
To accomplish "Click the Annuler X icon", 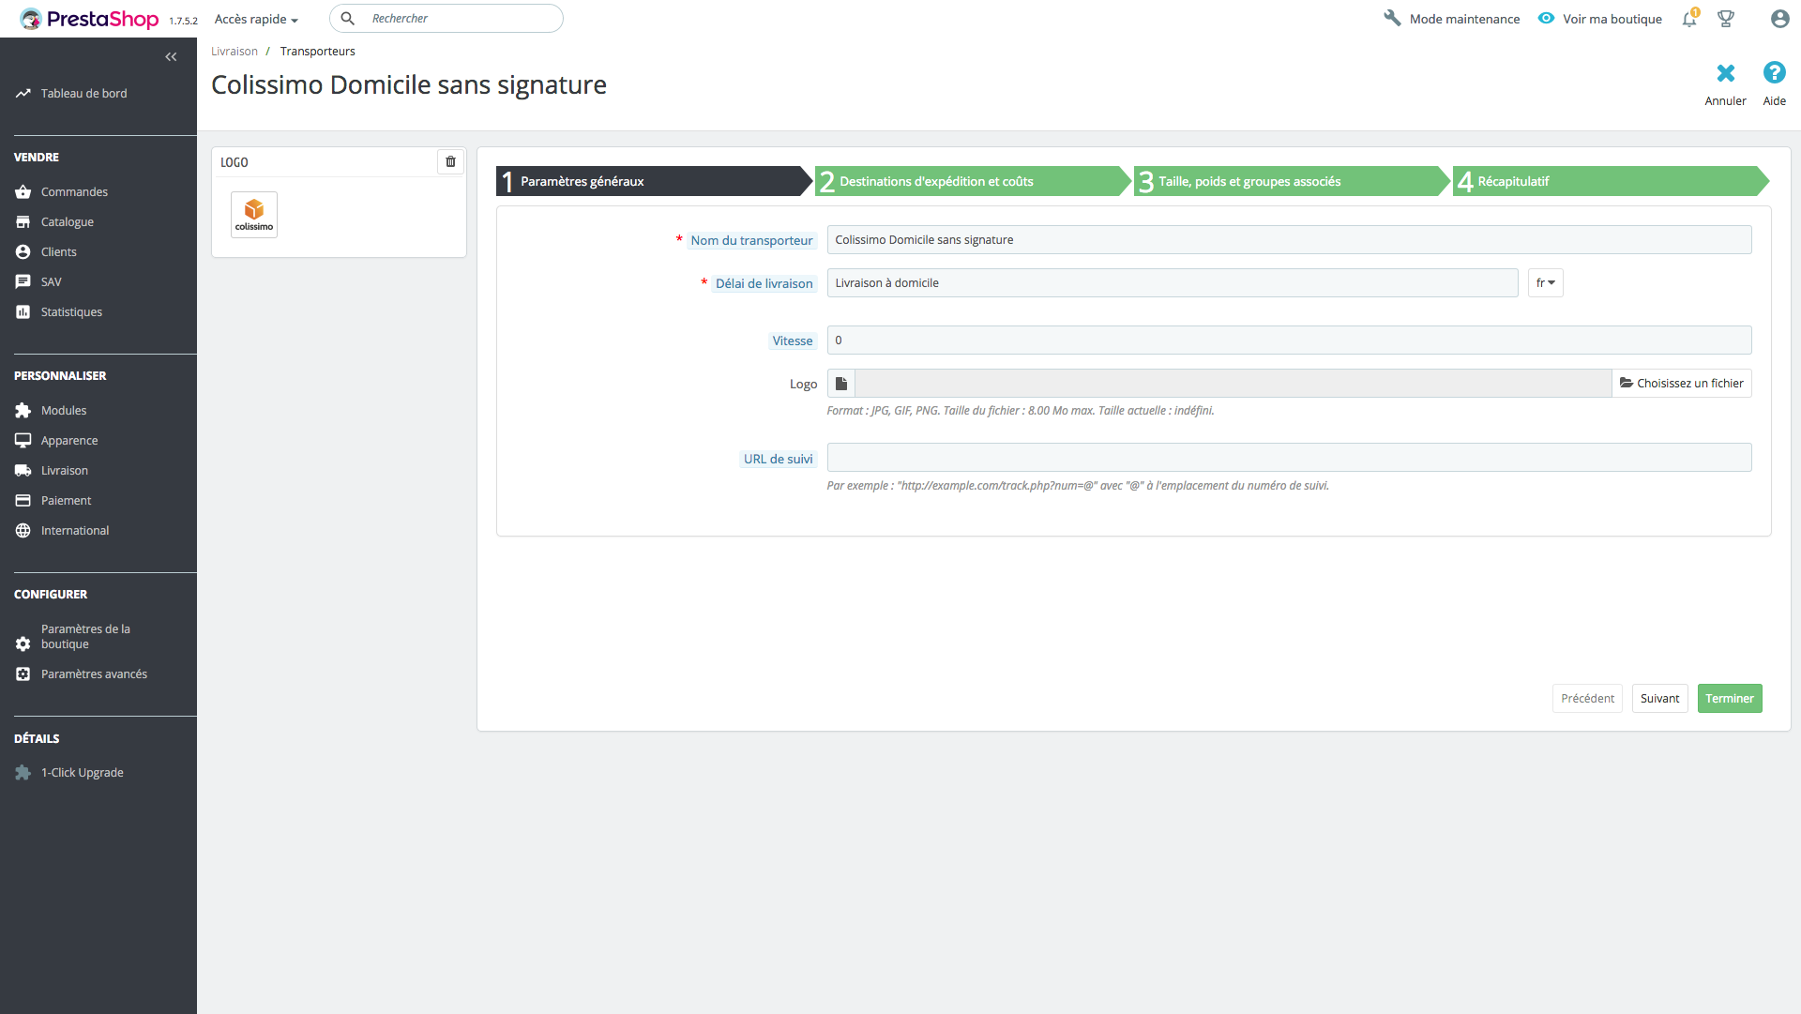I will click(x=1726, y=73).
